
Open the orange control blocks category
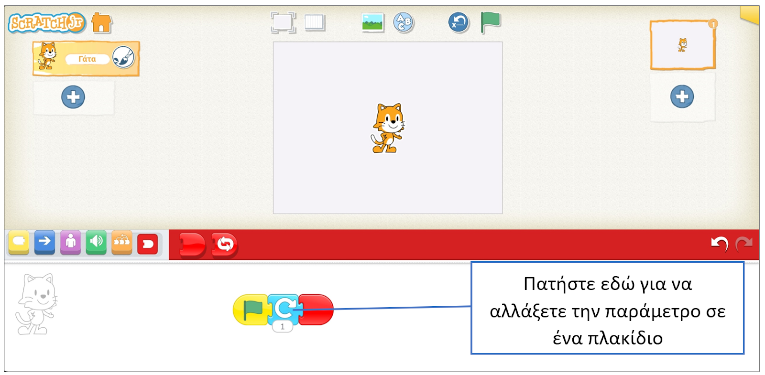(x=122, y=243)
